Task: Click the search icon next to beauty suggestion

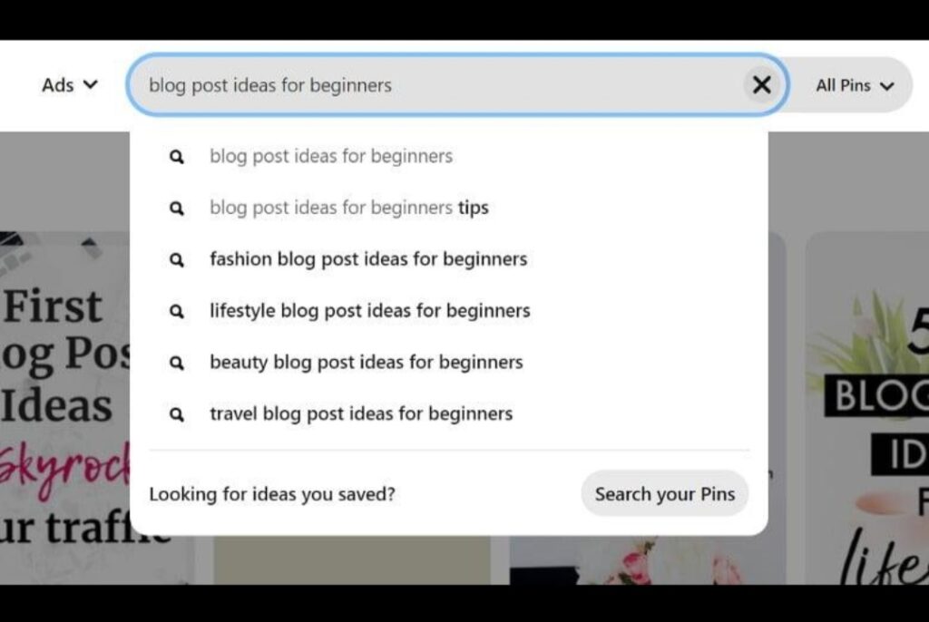Action: [x=176, y=362]
